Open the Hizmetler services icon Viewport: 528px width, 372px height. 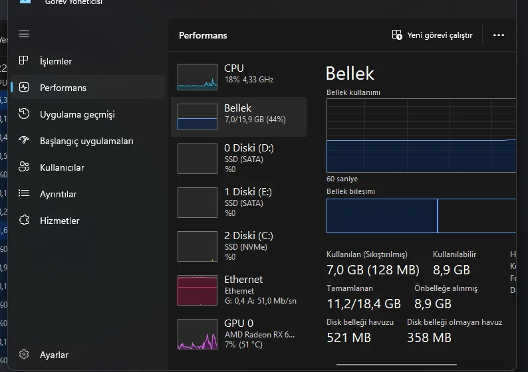coord(24,221)
